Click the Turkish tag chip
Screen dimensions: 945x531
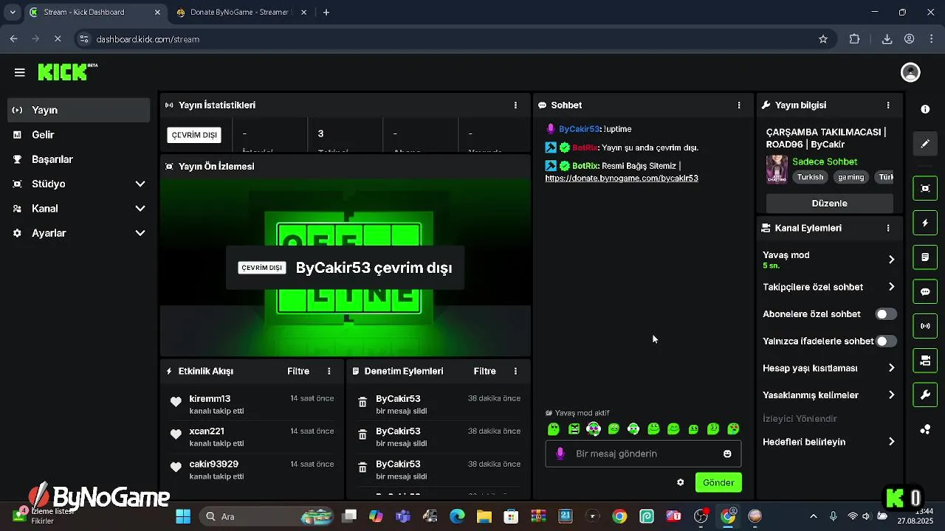click(810, 177)
